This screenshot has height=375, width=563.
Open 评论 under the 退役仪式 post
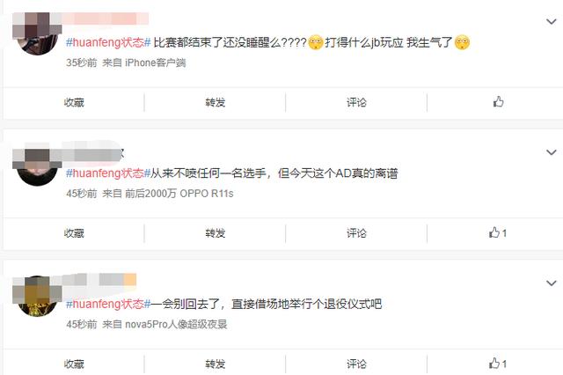coord(356,364)
